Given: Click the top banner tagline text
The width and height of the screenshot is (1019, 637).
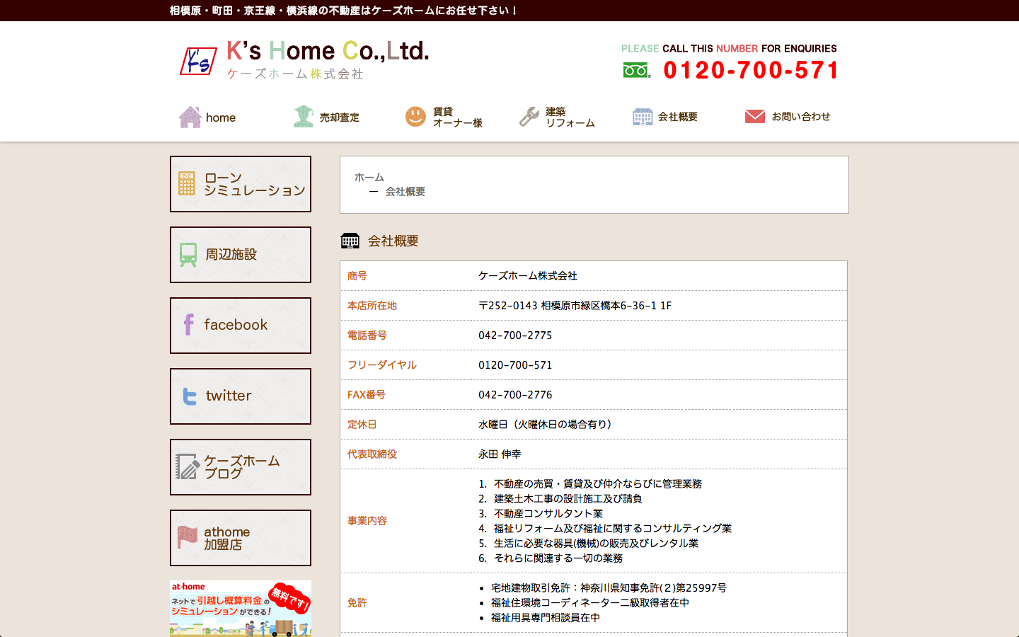Looking at the screenshot, I should click(x=343, y=11).
